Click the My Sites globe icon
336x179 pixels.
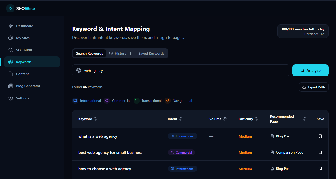[x=10, y=38]
